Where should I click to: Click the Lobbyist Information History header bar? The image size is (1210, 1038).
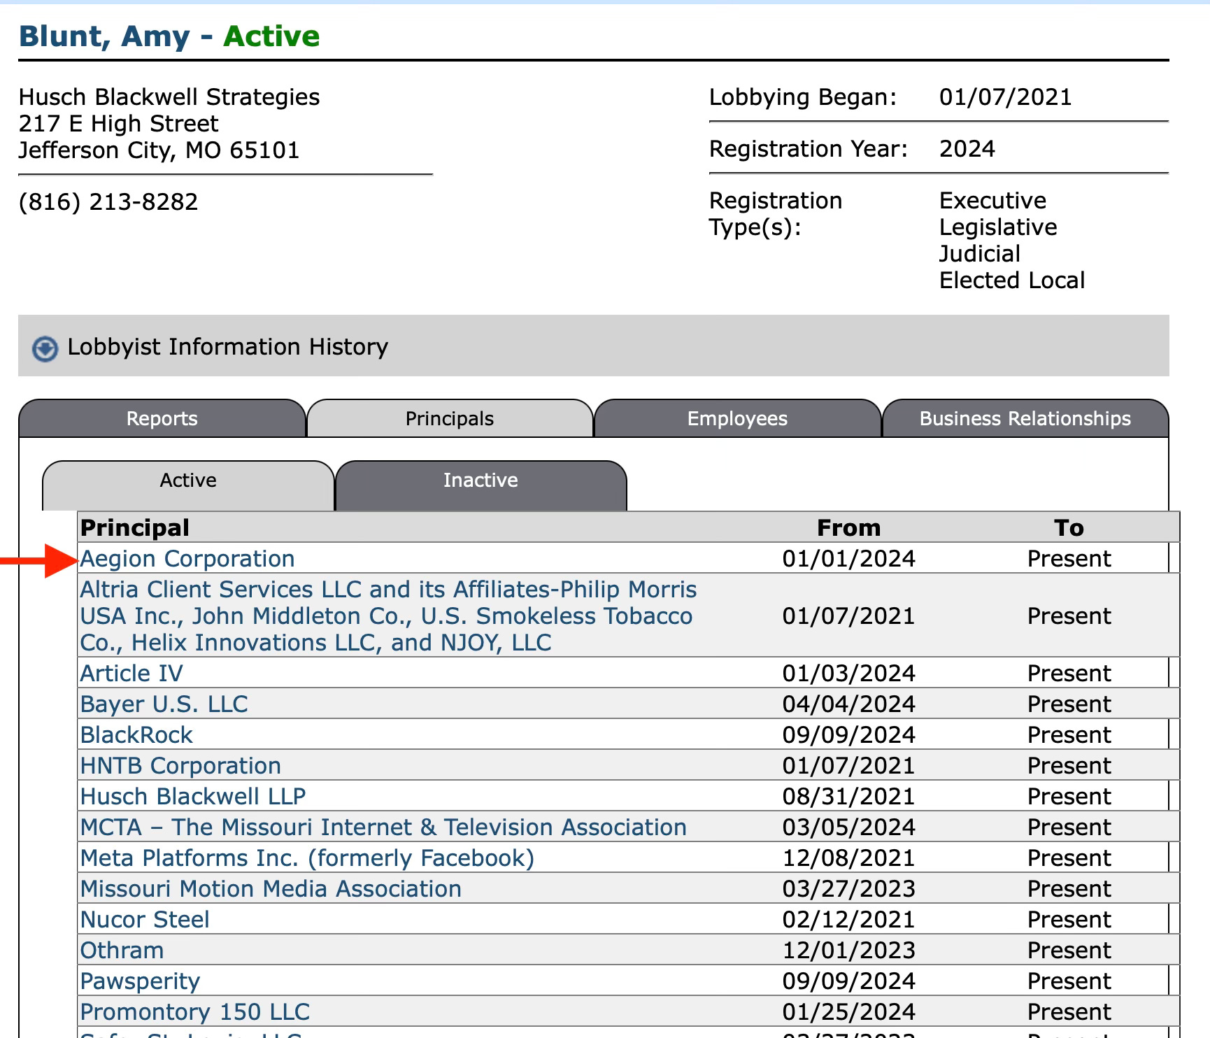pyautogui.click(x=593, y=346)
